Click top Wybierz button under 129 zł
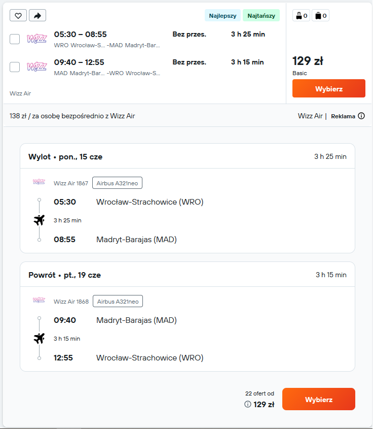This screenshot has width=373, height=429. click(x=329, y=88)
